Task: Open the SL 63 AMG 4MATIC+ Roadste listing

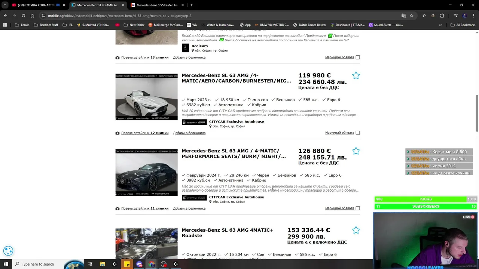Action: tap(228, 233)
